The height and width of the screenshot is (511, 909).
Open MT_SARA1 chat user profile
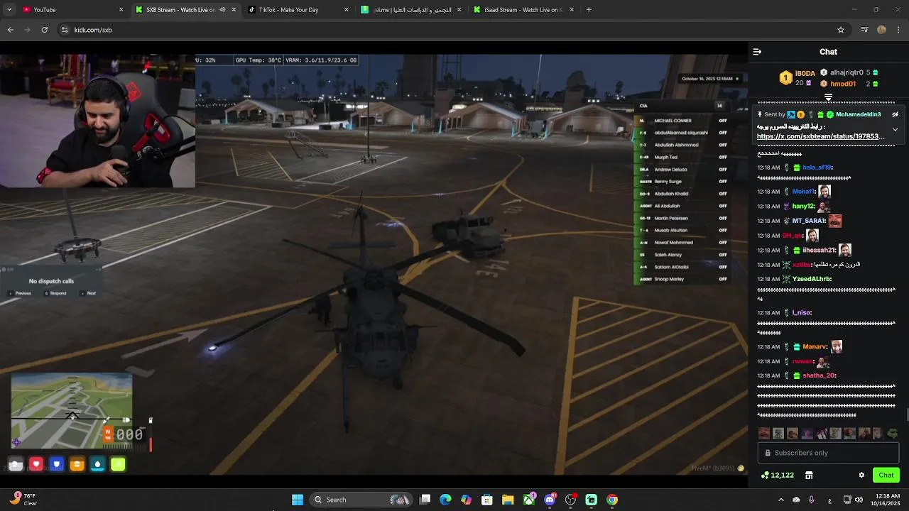pos(809,221)
